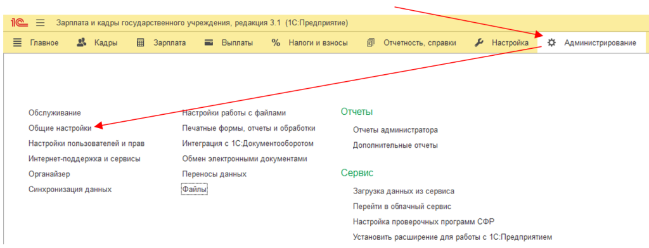Click Установить расширение для работы с 1С:Предприятием
This screenshot has width=649, height=248.
pos(453,238)
